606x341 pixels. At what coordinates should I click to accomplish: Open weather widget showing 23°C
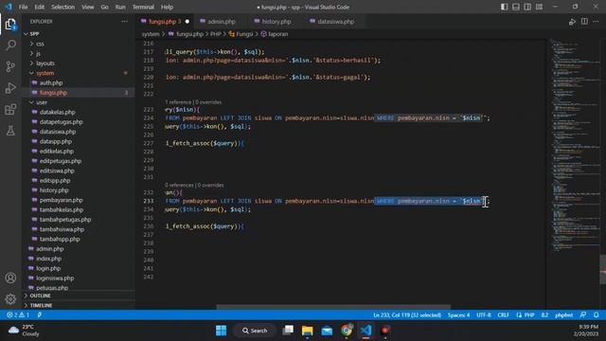24,331
